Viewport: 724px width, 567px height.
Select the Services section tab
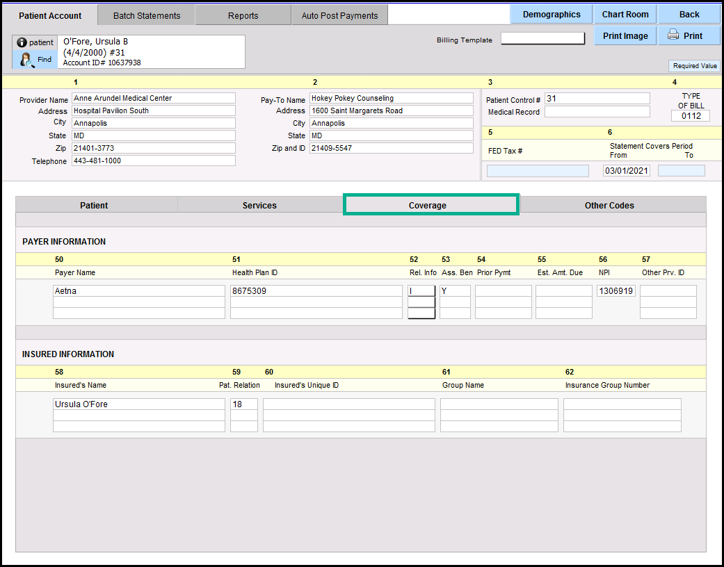click(259, 205)
